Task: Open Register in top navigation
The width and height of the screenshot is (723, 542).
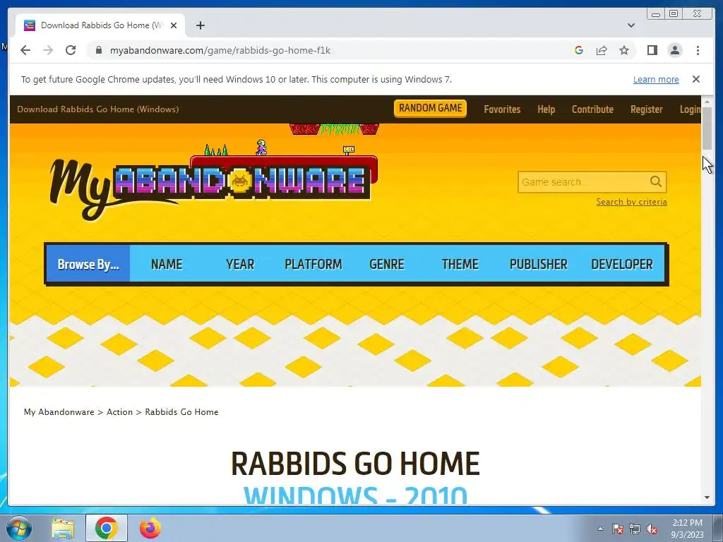Action: click(x=647, y=109)
